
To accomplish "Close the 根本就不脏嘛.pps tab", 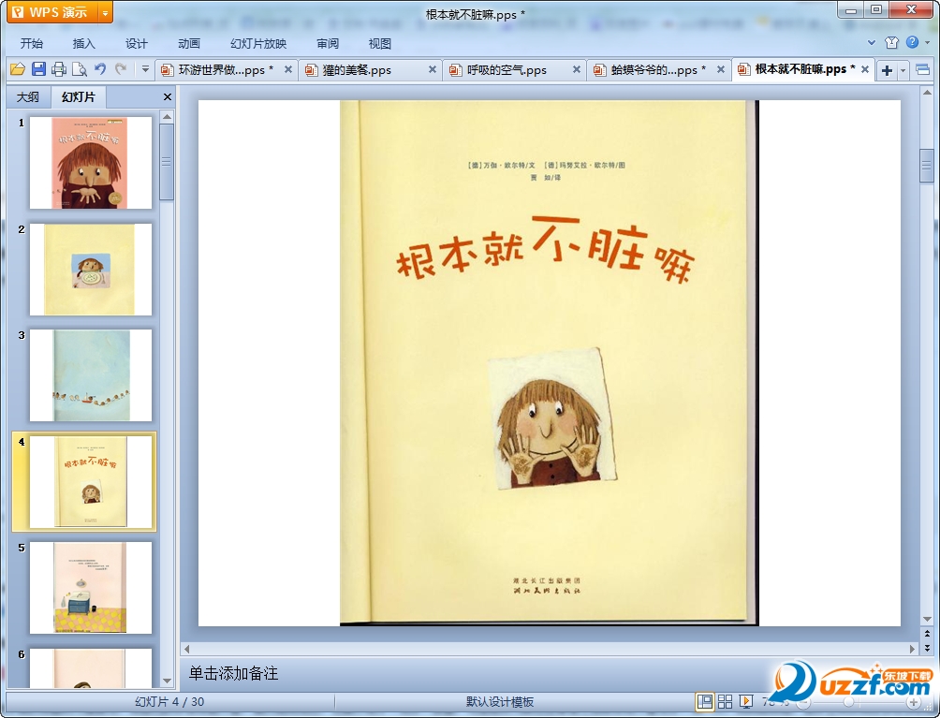I will click(865, 69).
